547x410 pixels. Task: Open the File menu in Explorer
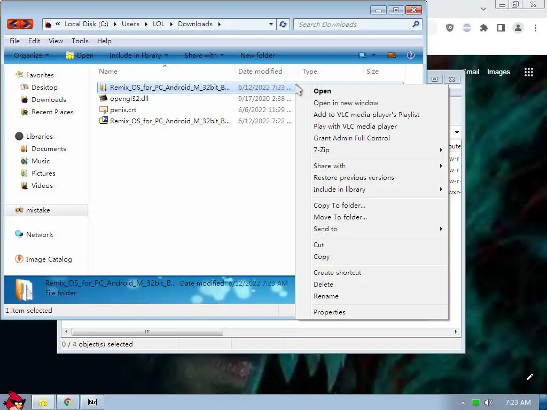click(14, 41)
